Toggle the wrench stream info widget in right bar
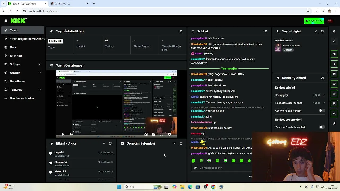Screen dimensions: 340x191 [x=334, y=114]
